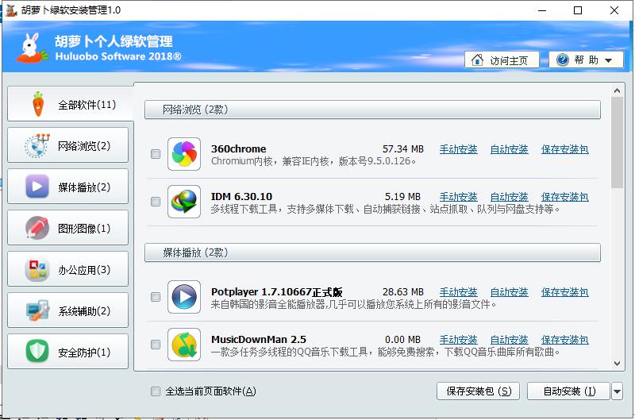635x420 pixels.
Task: Click 自动安装 link for Potplayer
Action: (x=509, y=292)
